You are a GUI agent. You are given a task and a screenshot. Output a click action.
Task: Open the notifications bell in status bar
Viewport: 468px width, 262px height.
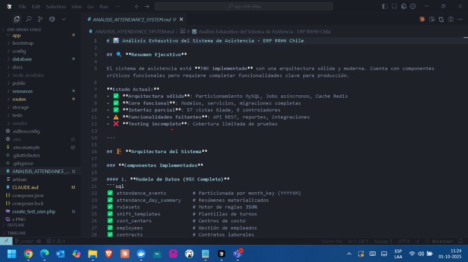point(461,241)
